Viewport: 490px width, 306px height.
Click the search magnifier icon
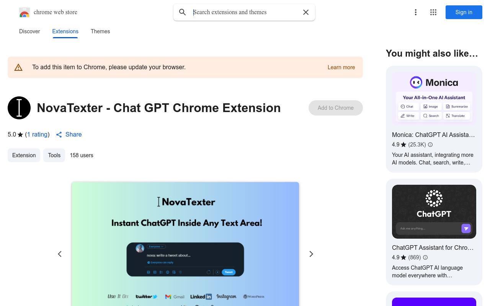pyautogui.click(x=183, y=12)
